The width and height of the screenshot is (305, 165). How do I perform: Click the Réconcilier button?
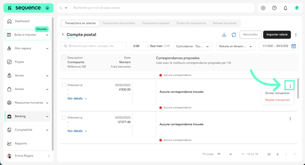250,35
